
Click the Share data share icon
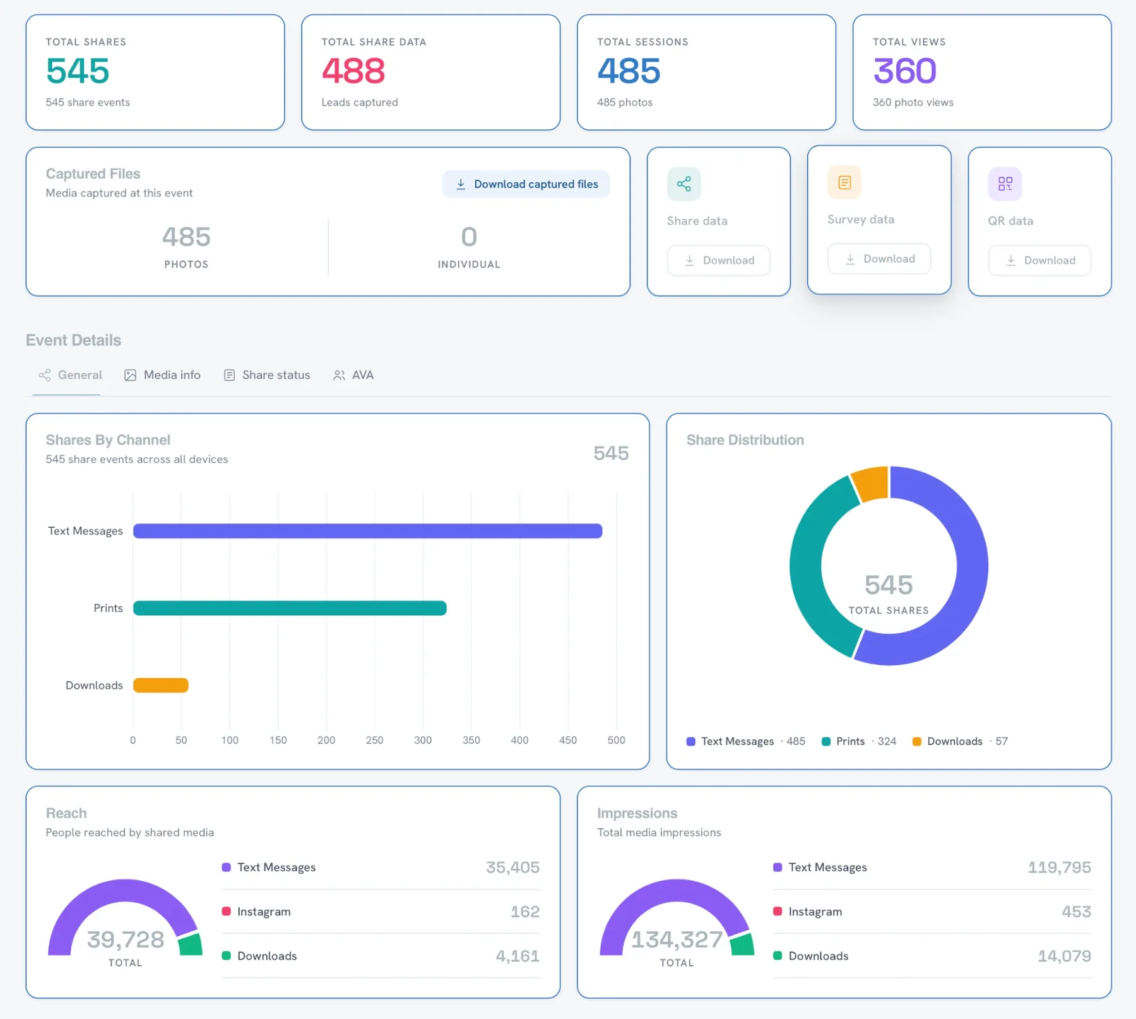[x=683, y=184]
